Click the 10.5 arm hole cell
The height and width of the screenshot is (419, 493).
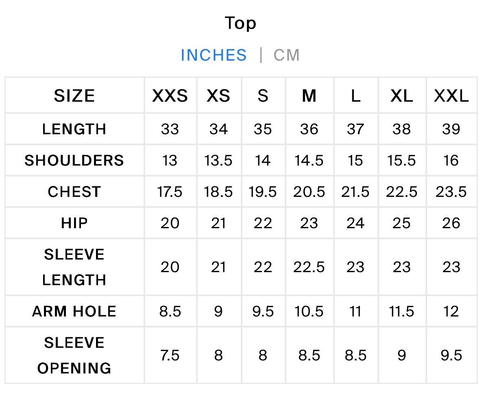click(x=309, y=312)
